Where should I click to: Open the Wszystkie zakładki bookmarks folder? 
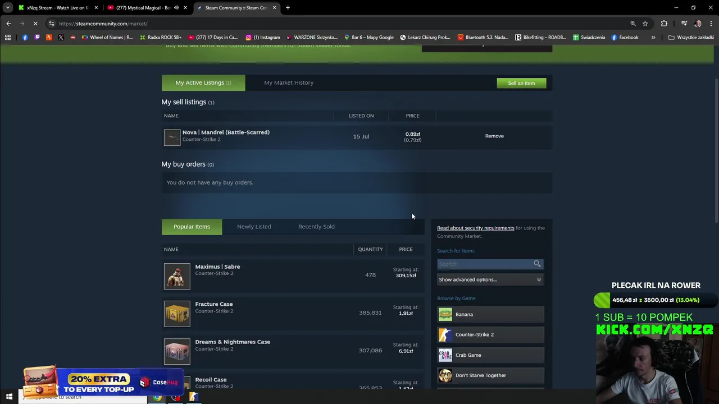click(691, 38)
